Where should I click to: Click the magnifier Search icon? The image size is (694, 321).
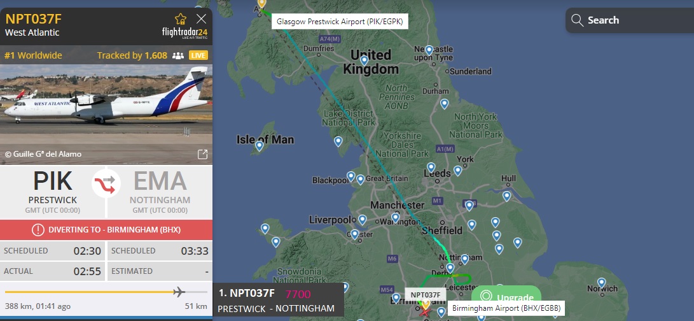[x=577, y=20]
